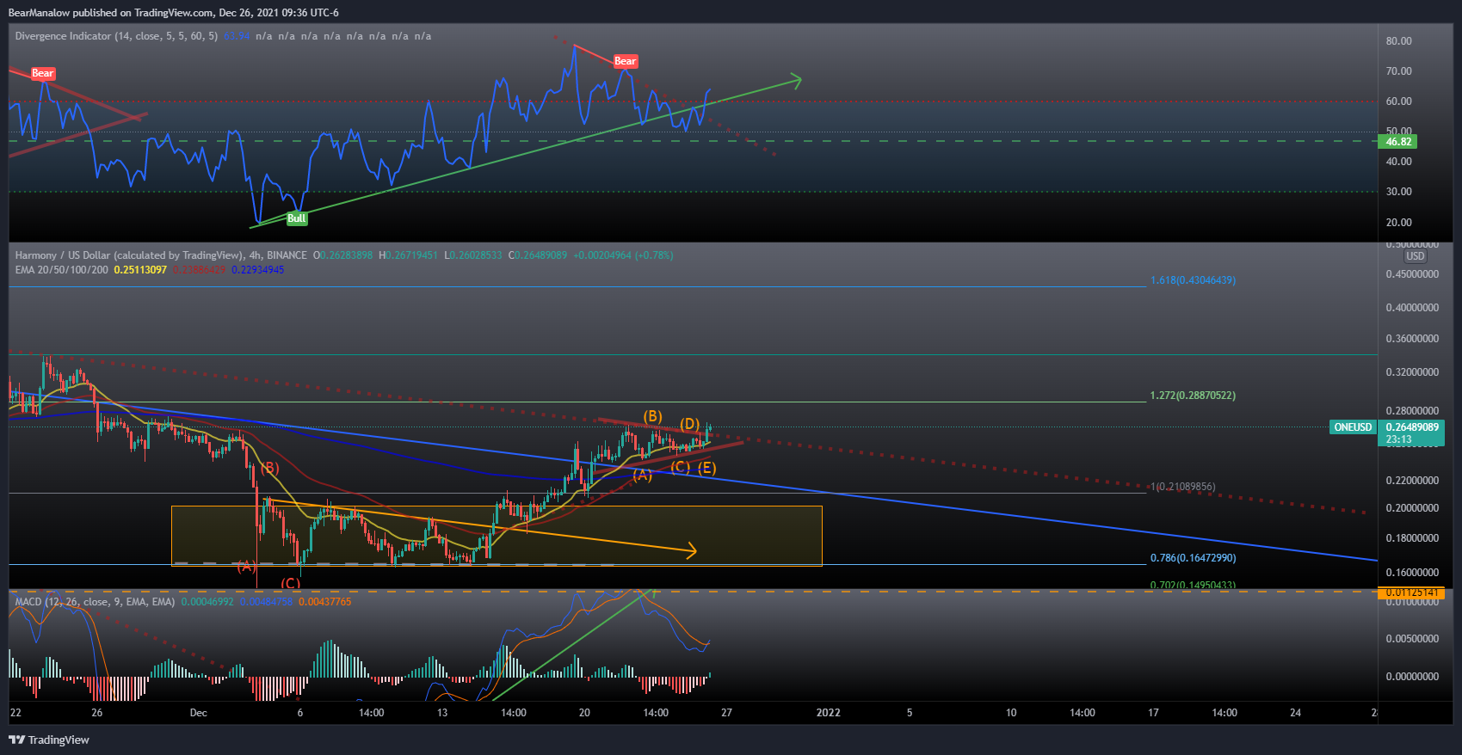Screen dimensions: 1462x755
Task: Click the green arrowhead on the RSI trendline
Action: (x=796, y=81)
